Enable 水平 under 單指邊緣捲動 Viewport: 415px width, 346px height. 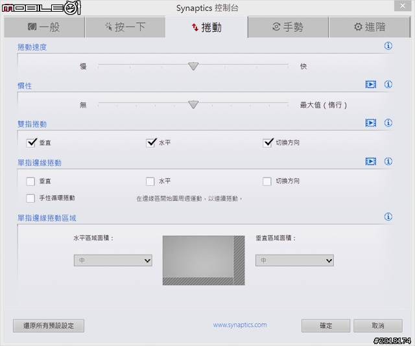150,181
